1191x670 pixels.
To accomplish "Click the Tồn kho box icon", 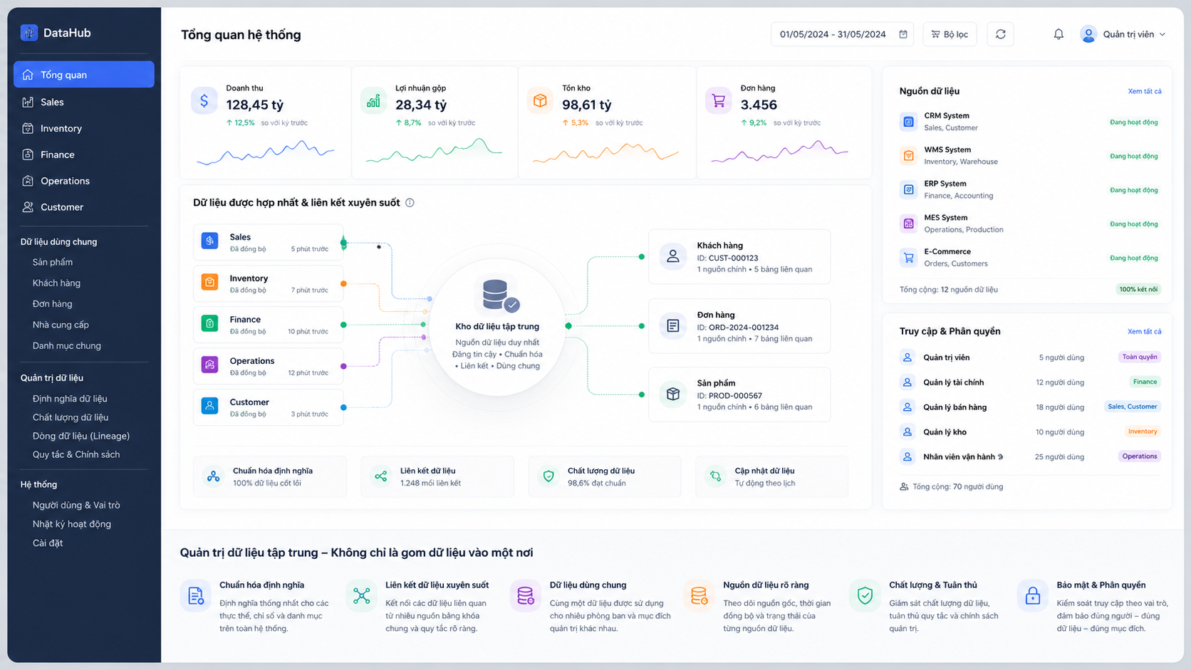I will coord(540,101).
